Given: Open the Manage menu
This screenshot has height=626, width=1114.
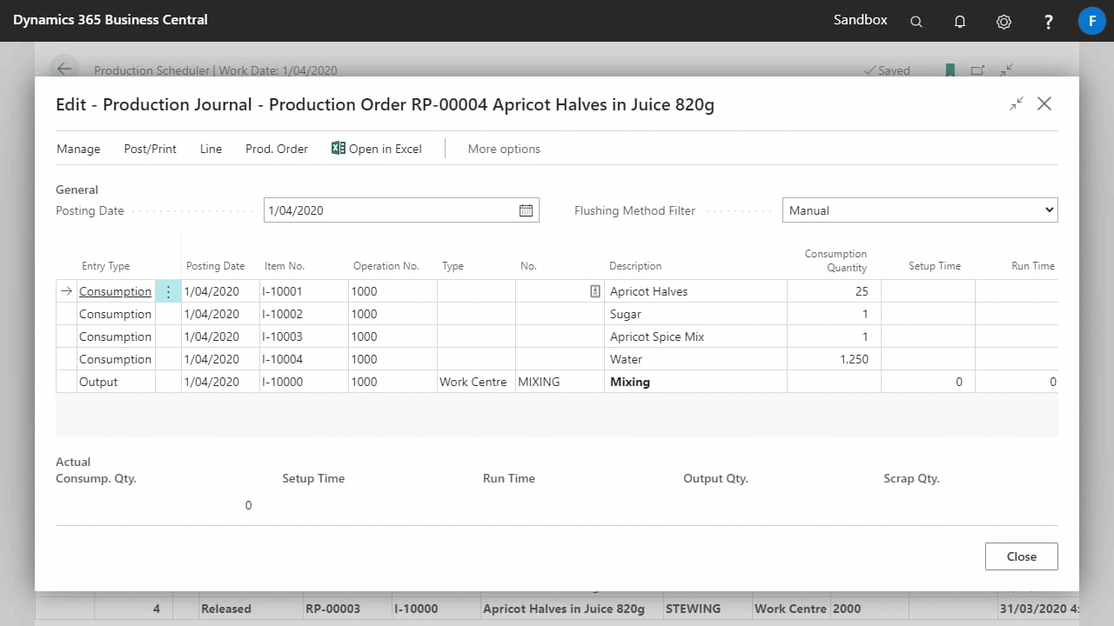Looking at the screenshot, I should (78, 149).
